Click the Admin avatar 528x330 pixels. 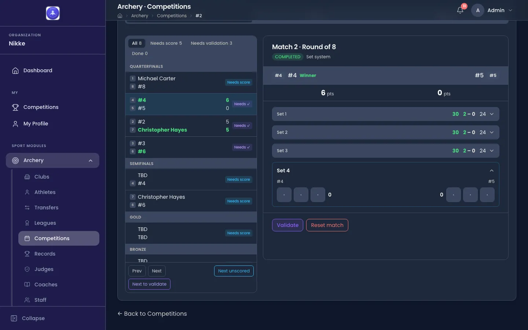[478, 10]
